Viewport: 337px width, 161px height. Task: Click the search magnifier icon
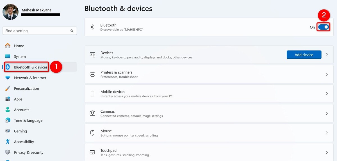point(72,31)
